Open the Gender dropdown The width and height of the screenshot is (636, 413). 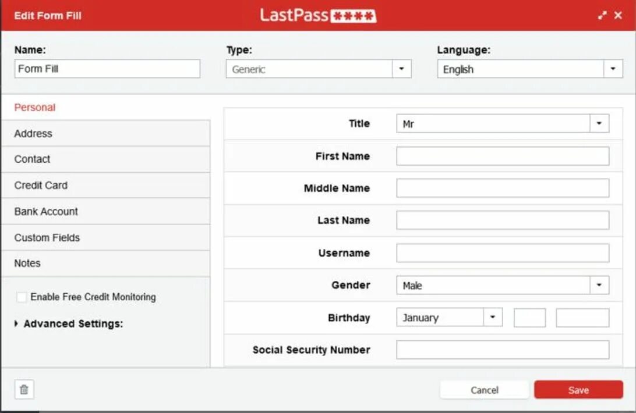503,286
